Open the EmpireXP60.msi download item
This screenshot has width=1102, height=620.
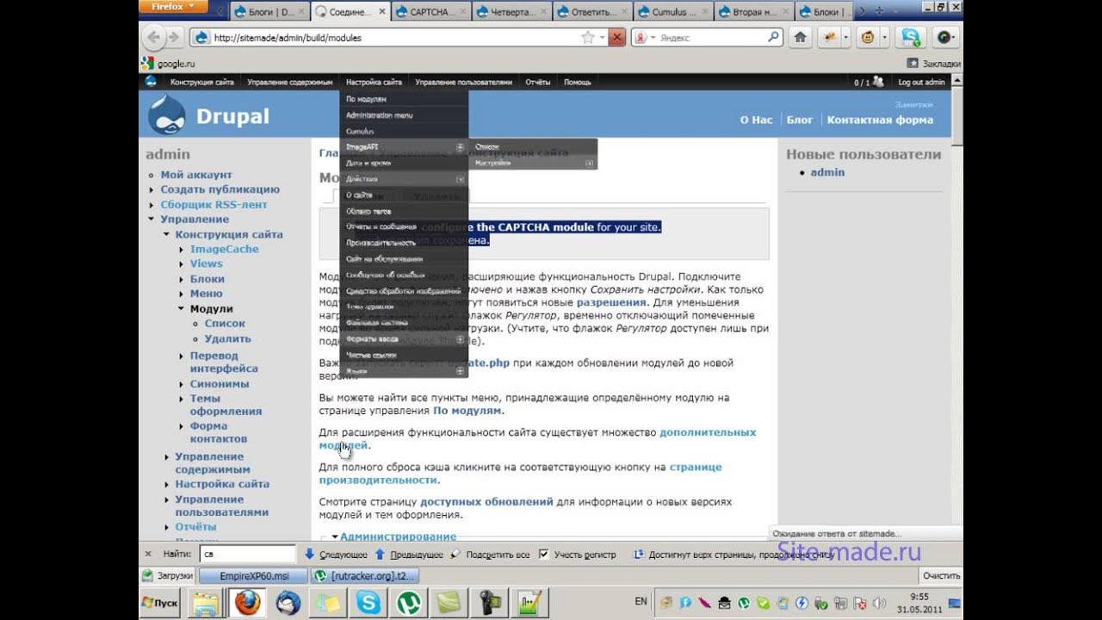(x=255, y=575)
